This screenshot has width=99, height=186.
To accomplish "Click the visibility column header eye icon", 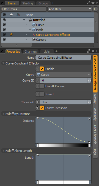I will (x=4, y=15).
